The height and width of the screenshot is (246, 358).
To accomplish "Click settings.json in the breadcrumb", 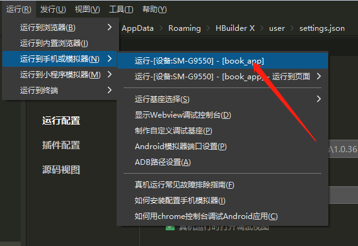I will tap(322, 28).
